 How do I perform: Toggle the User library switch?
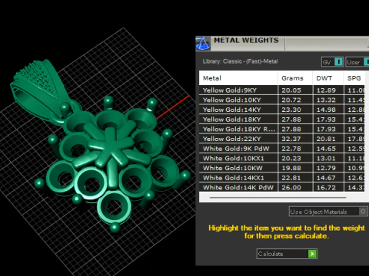pyautogui.click(x=367, y=62)
